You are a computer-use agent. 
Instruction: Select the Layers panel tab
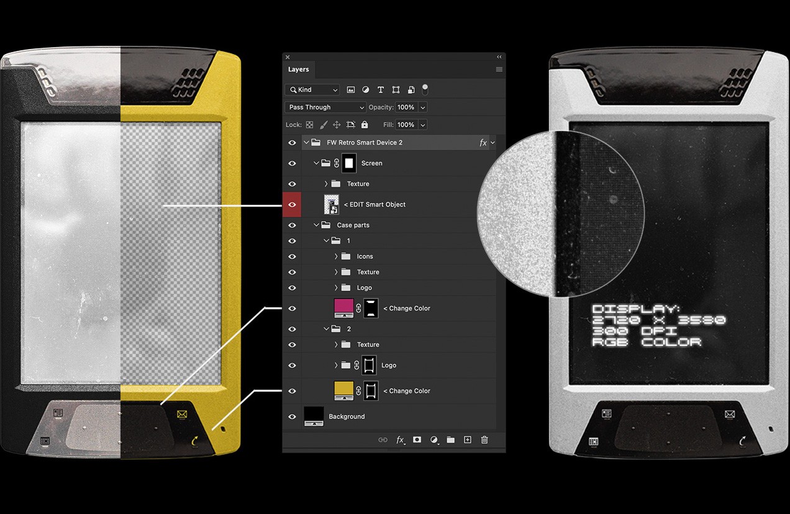298,70
